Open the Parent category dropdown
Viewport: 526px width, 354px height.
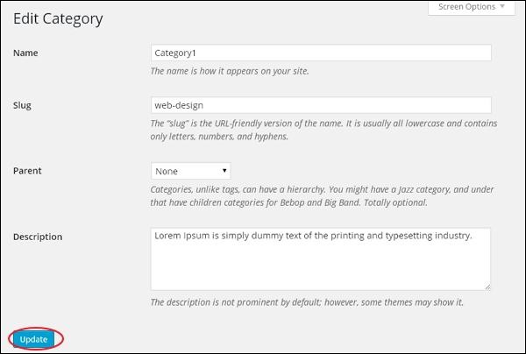point(191,171)
